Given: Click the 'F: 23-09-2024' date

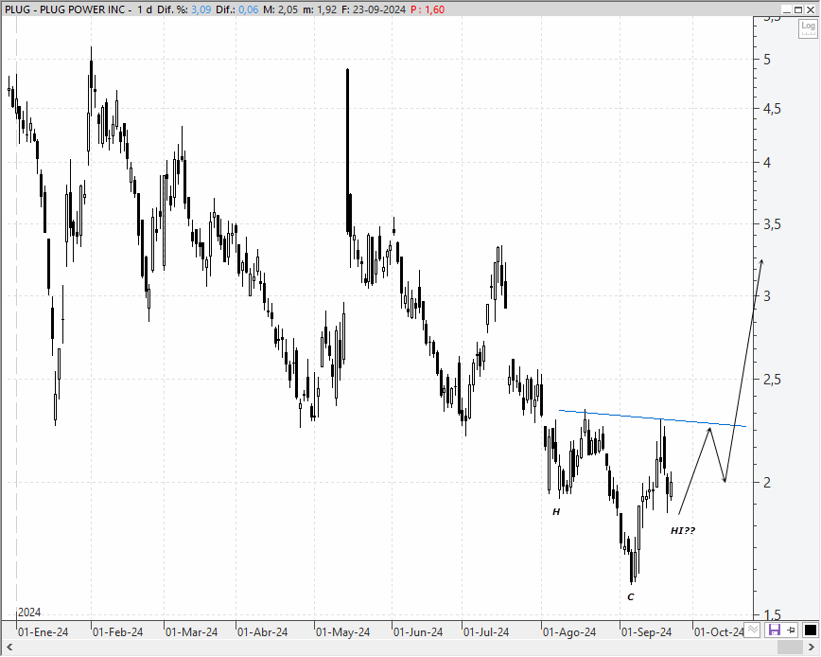Looking at the screenshot, I should [373, 9].
